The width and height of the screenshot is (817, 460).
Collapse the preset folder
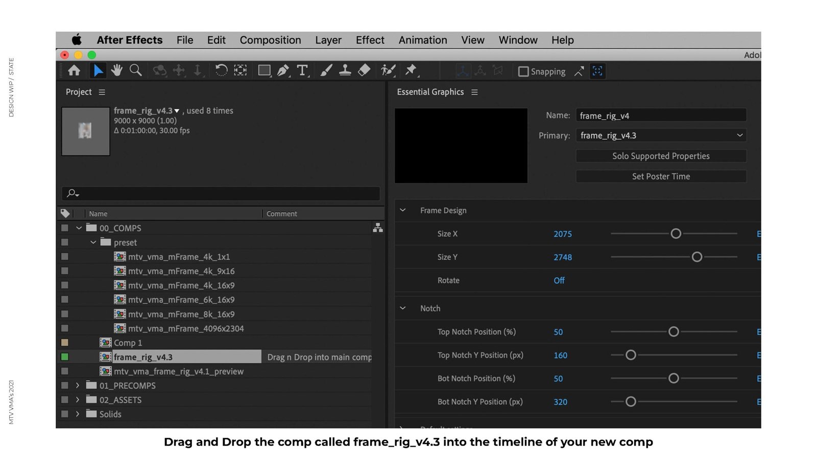click(93, 243)
